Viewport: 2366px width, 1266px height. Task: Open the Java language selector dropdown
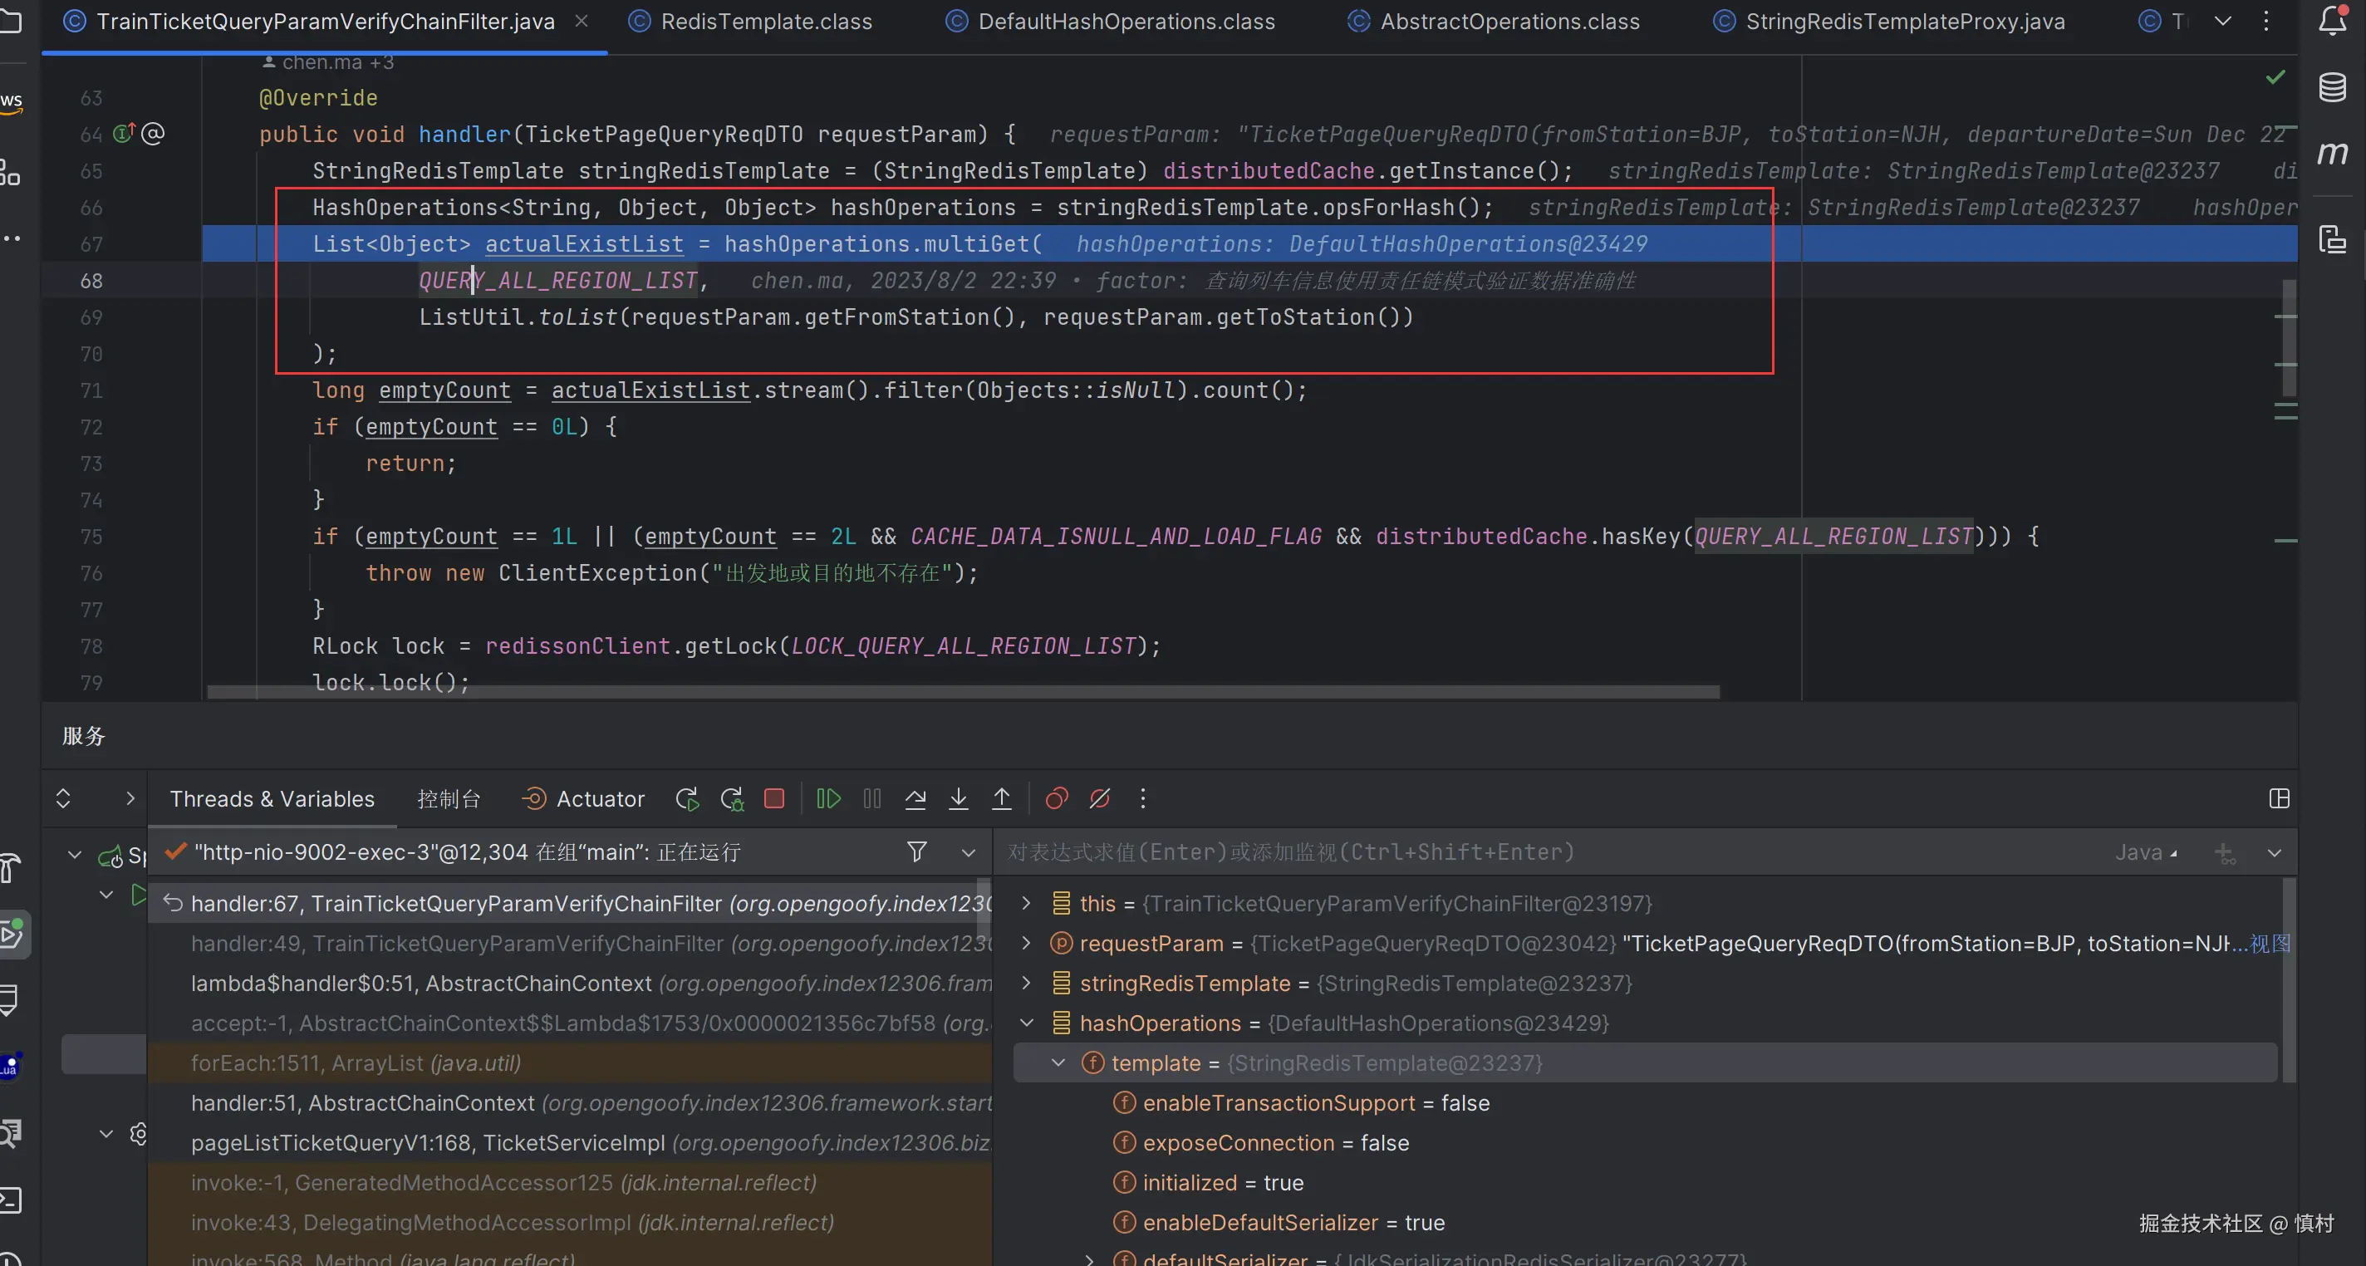coord(2147,852)
